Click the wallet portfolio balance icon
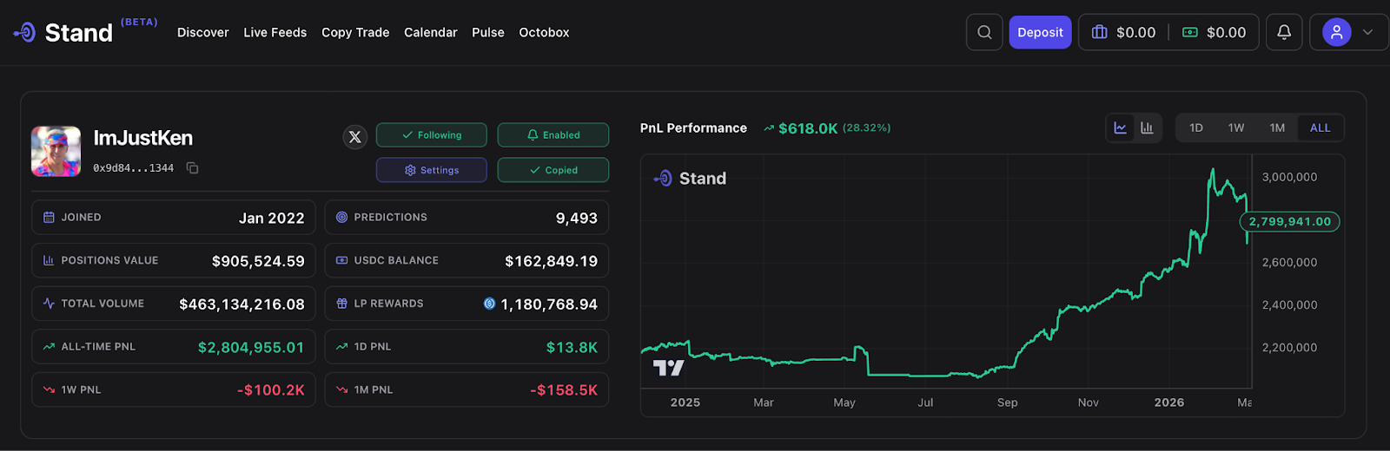This screenshot has width=1390, height=451. point(1099,32)
